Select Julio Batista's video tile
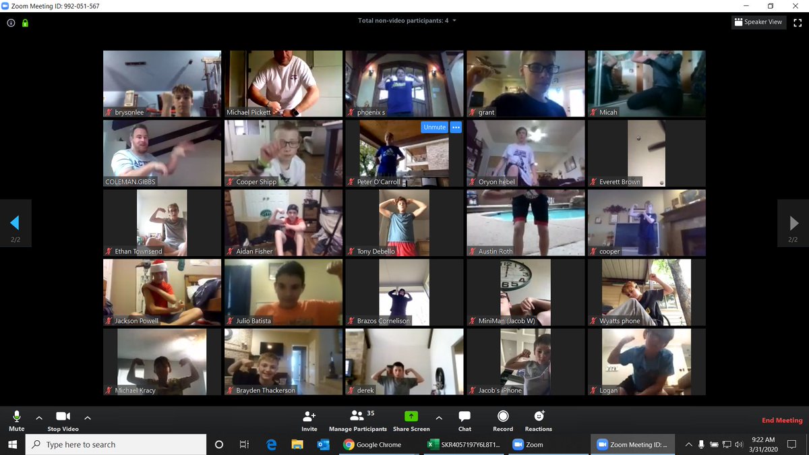The image size is (809, 455). pos(283,292)
